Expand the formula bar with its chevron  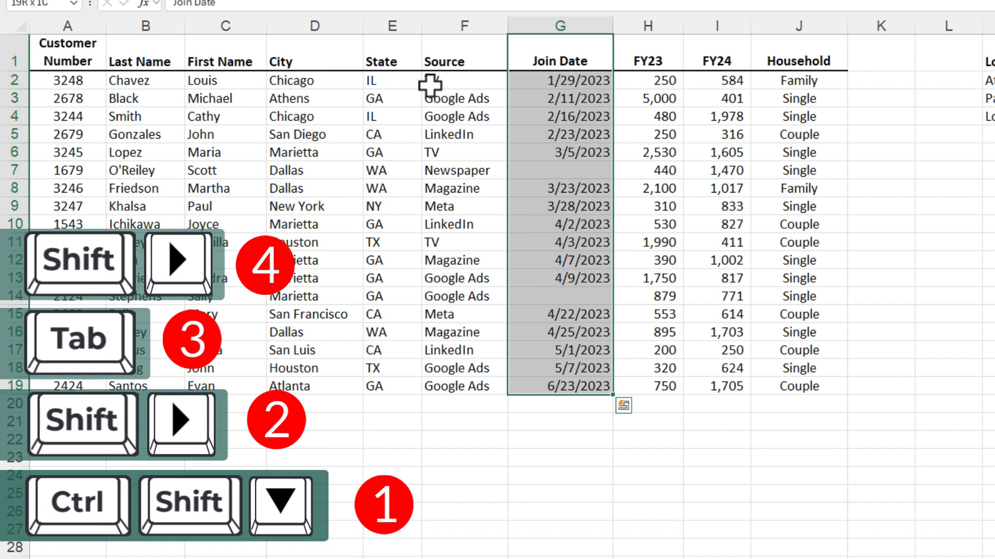989,4
